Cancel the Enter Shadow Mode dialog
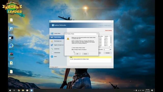Image resolution: width=163 pixels, height=92 pixels. coord(85,54)
